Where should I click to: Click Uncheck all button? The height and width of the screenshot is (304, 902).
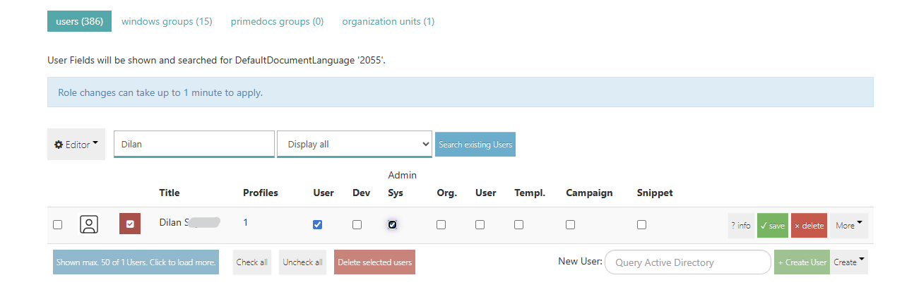(x=302, y=262)
